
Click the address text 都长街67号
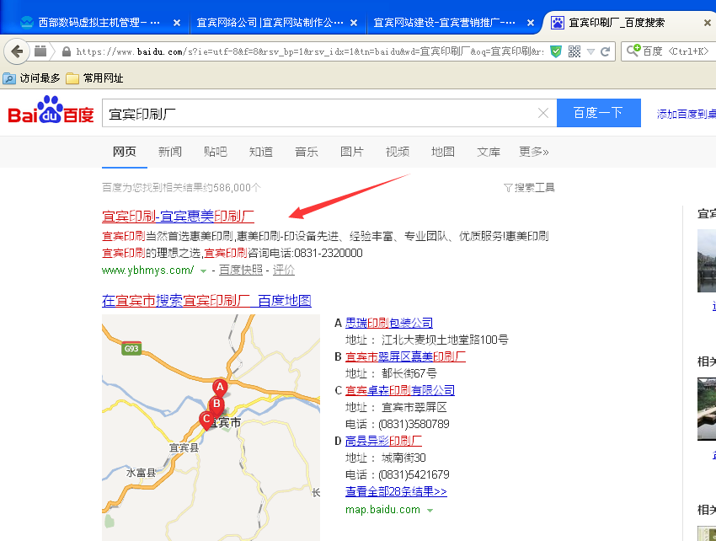pos(409,373)
